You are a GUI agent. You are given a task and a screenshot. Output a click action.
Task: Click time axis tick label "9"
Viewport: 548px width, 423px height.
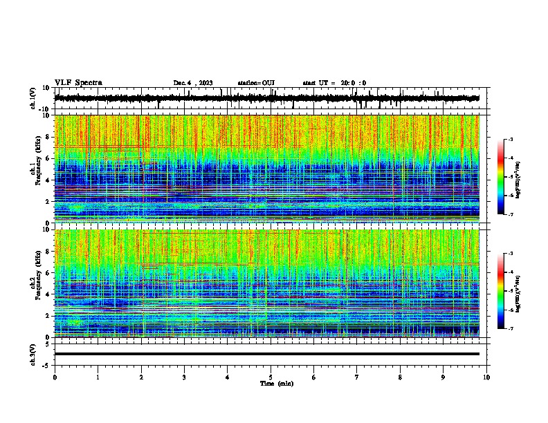pos(443,377)
